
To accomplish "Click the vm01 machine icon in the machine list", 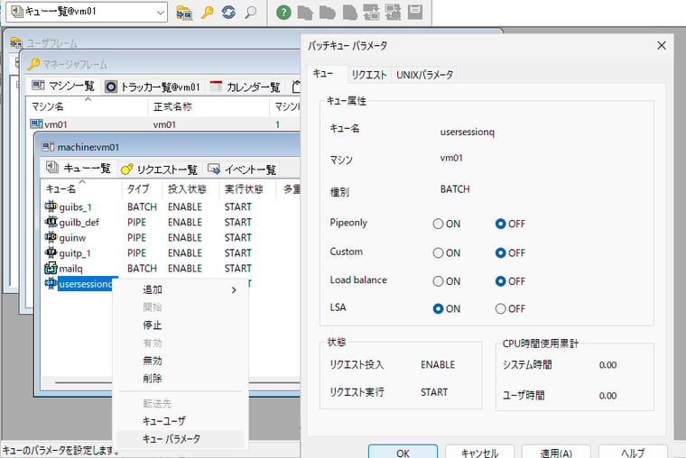I will [36, 124].
